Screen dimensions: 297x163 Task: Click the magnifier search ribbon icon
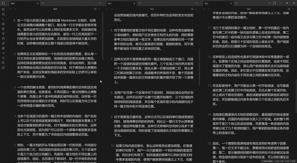click(3, 58)
